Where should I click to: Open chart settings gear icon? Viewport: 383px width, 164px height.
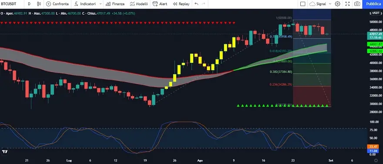(x=338, y=4)
